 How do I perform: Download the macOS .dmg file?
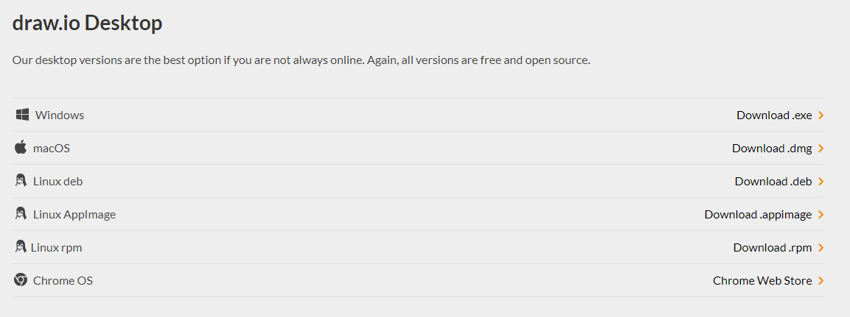[772, 149]
